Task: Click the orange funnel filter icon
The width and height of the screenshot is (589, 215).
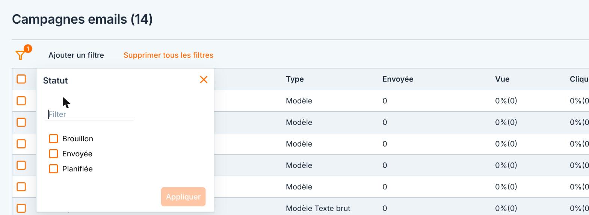Action: 20,55
